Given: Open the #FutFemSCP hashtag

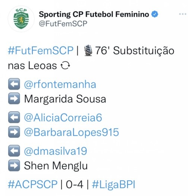Looking at the screenshot, I should [41, 50].
